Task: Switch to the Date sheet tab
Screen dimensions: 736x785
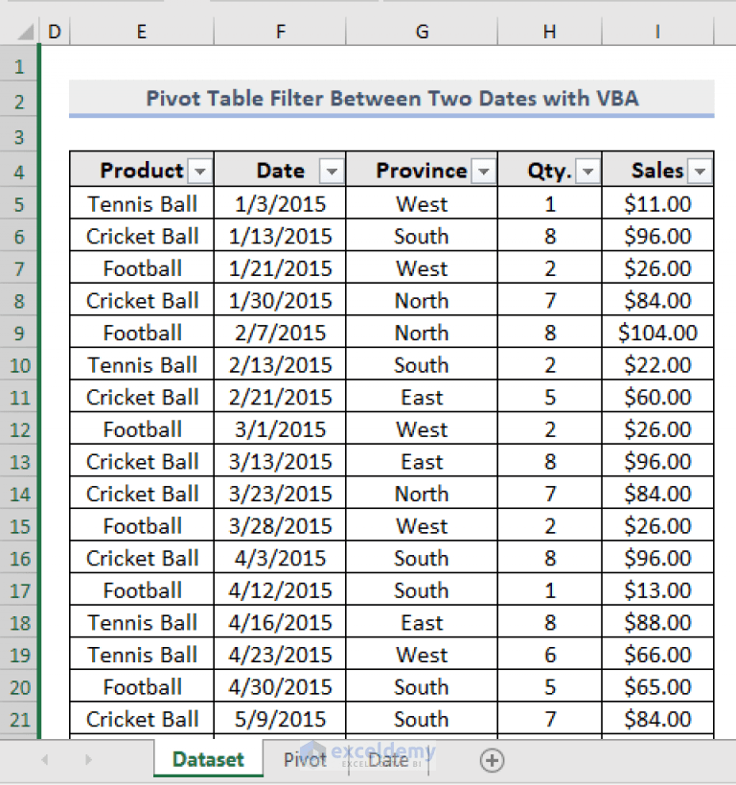Action: click(387, 760)
